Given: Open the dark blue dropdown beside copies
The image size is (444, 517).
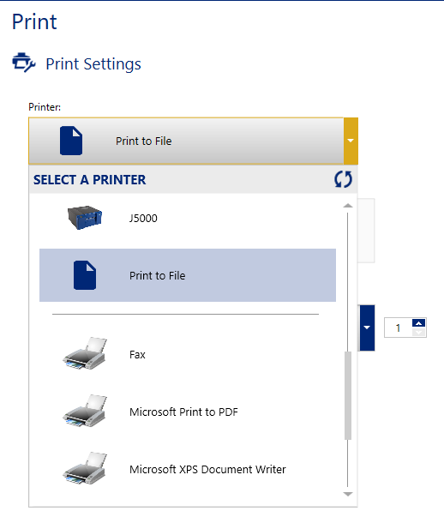Looking at the screenshot, I should (367, 328).
